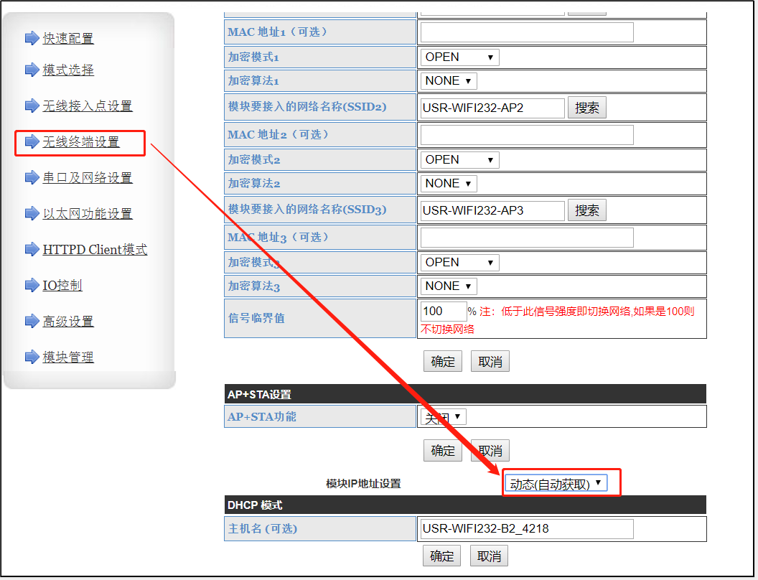Go to 模块管理 page
The height and width of the screenshot is (580, 758).
pyautogui.click(x=68, y=357)
